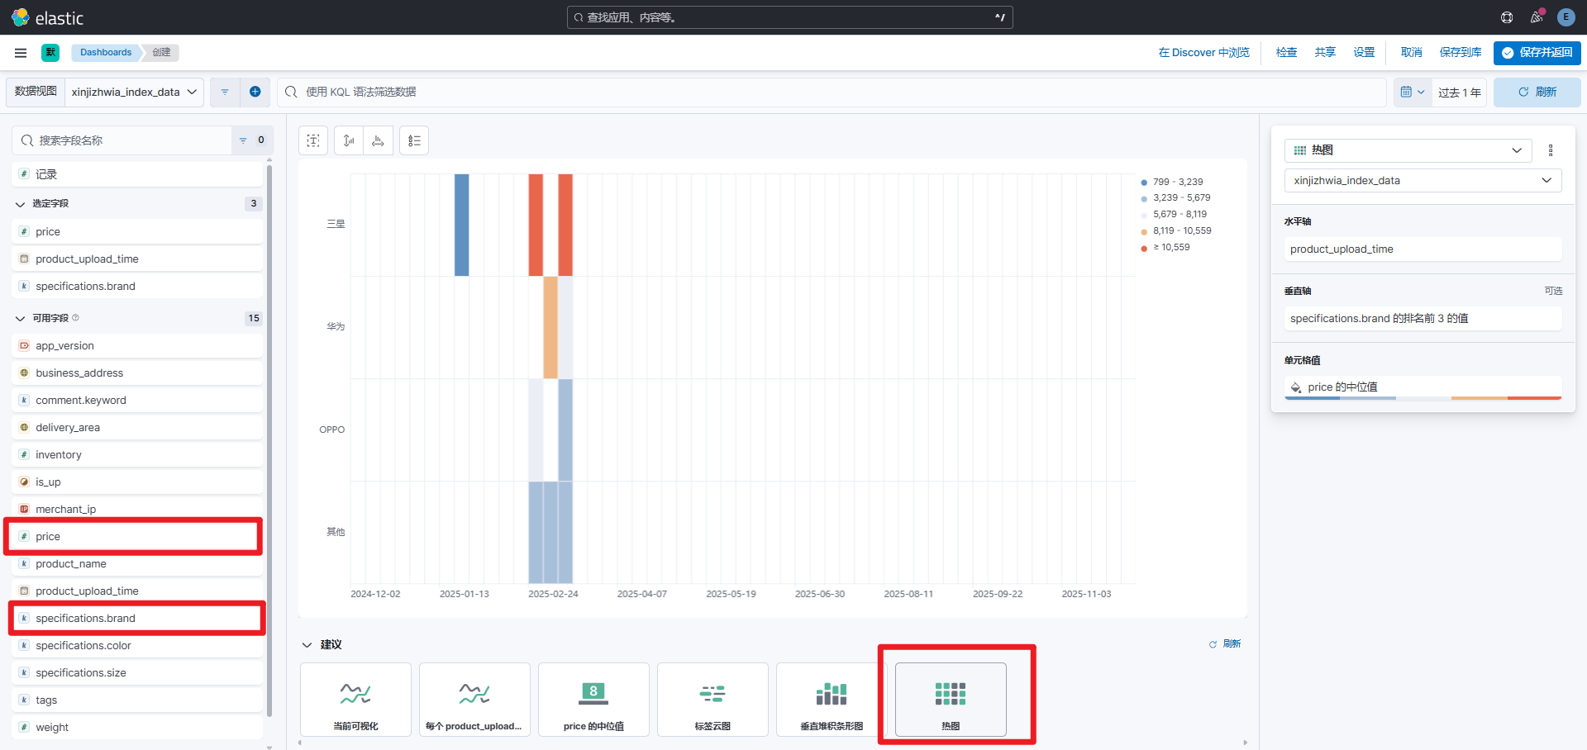Choose the 垂直堆积条形图 suggestion

pos(832,699)
